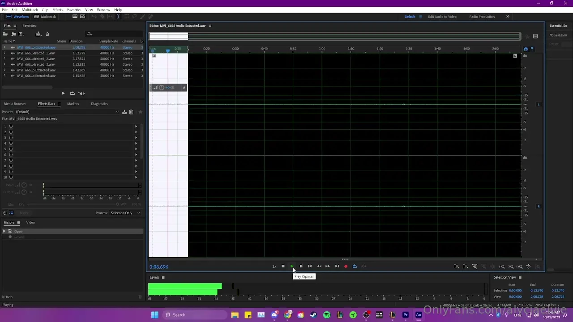This screenshot has width=573, height=322.
Task: Click the Stop button in transport controls
Action: (283, 267)
